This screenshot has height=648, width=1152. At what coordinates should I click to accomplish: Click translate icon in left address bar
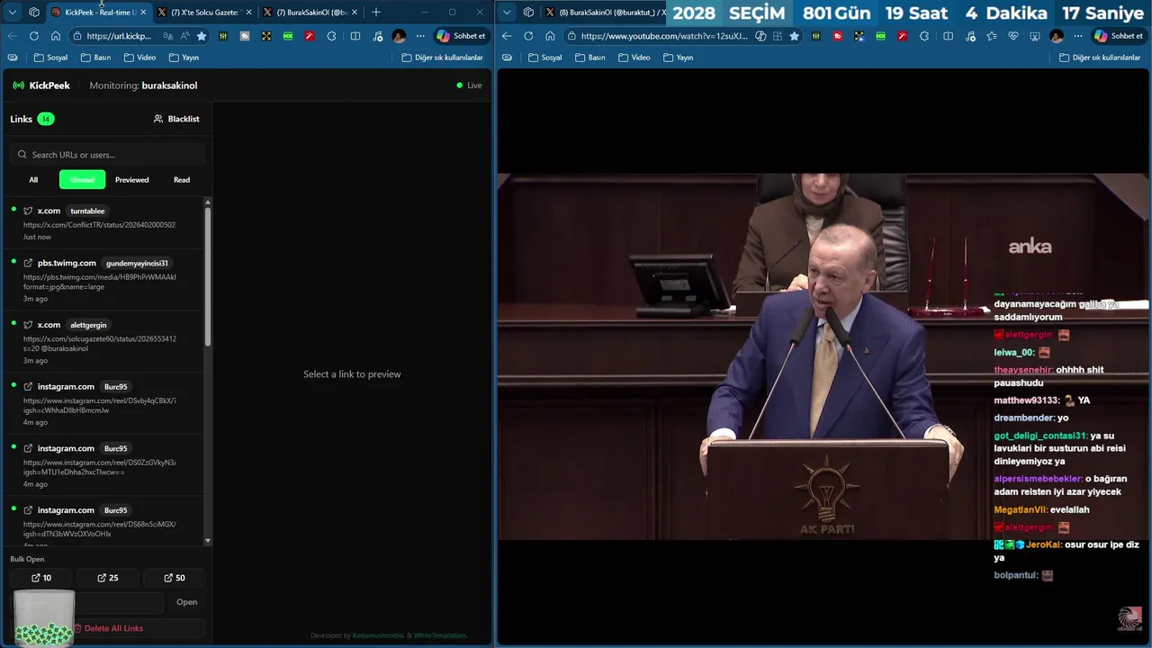[x=168, y=36]
